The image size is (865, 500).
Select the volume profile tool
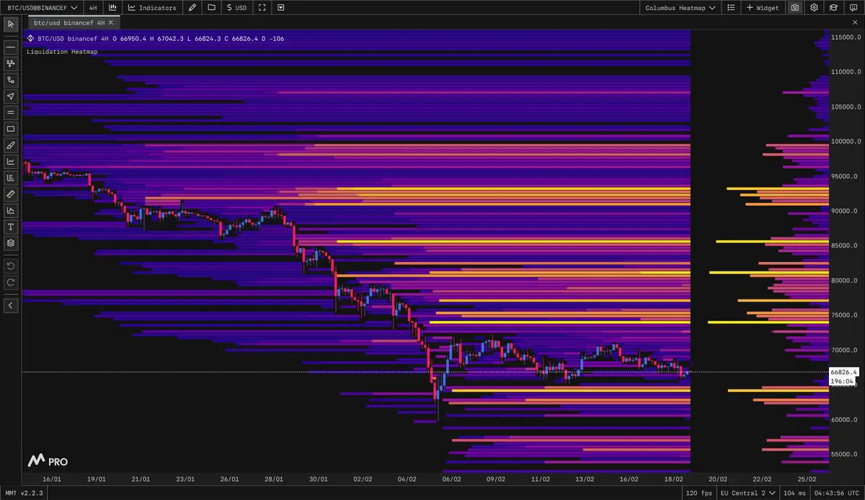click(11, 178)
